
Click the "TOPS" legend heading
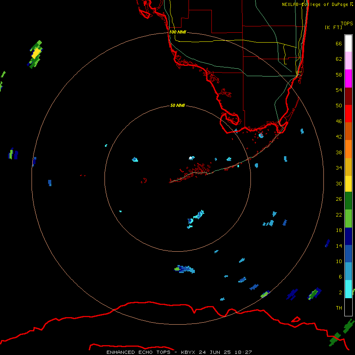click(347, 23)
